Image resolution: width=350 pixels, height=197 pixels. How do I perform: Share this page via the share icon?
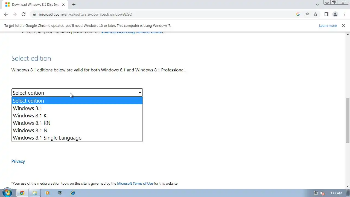coord(307,14)
